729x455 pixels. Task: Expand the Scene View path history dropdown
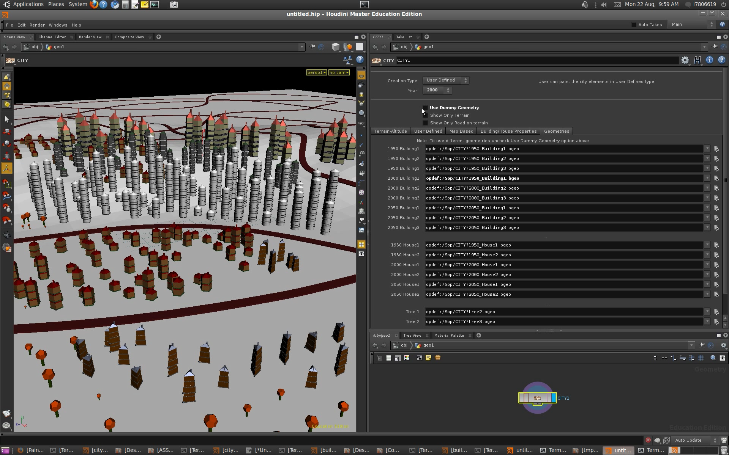click(x=302, y=47)
